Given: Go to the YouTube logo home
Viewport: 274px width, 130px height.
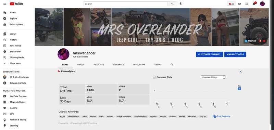Looking at the screenshot, I should pos(16,4).
